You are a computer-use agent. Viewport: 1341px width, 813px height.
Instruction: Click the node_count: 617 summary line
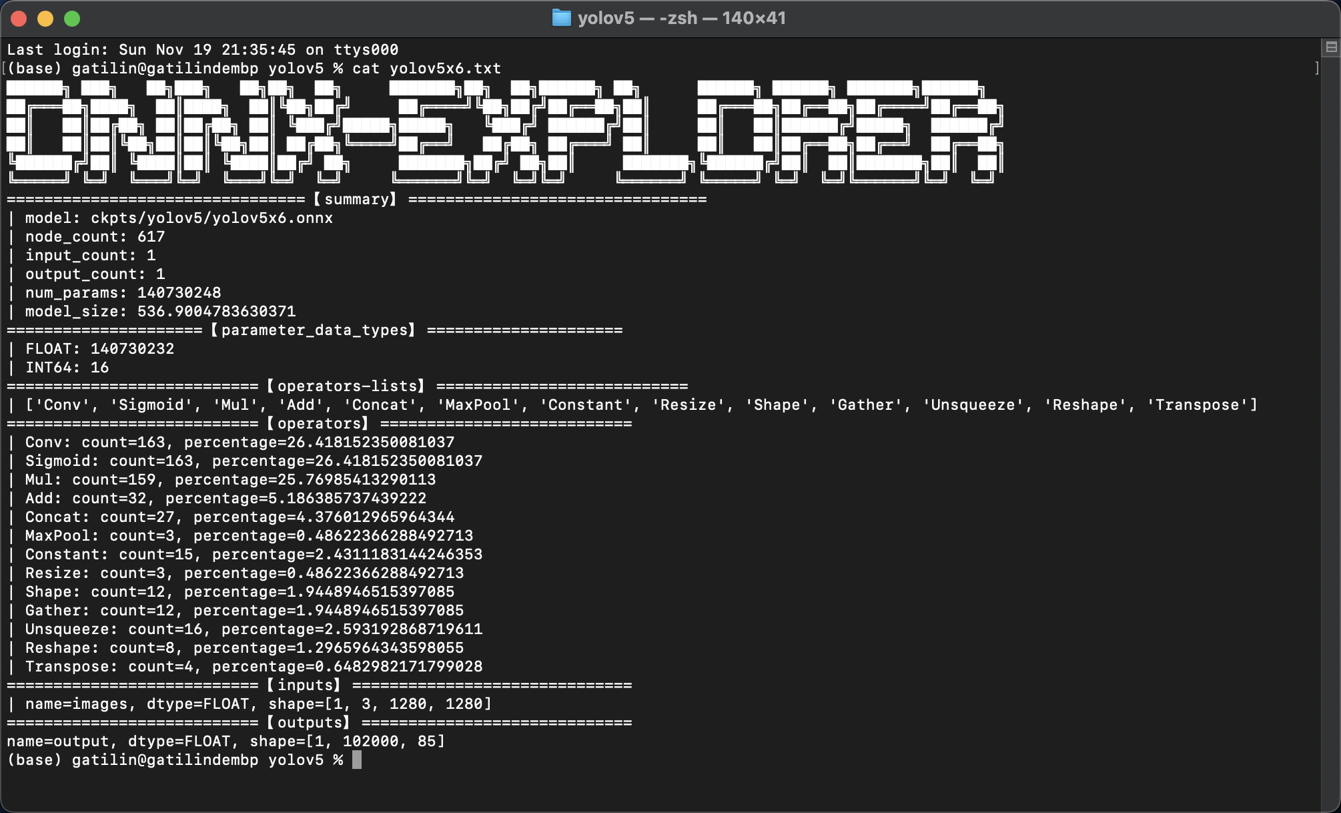(x=93, y=236)
